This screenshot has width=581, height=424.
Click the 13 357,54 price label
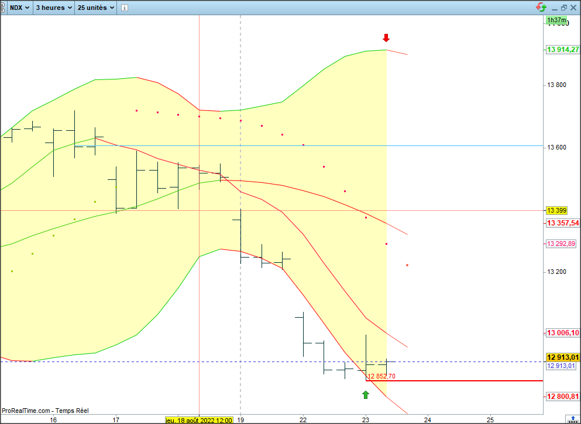tap(563, 223)
